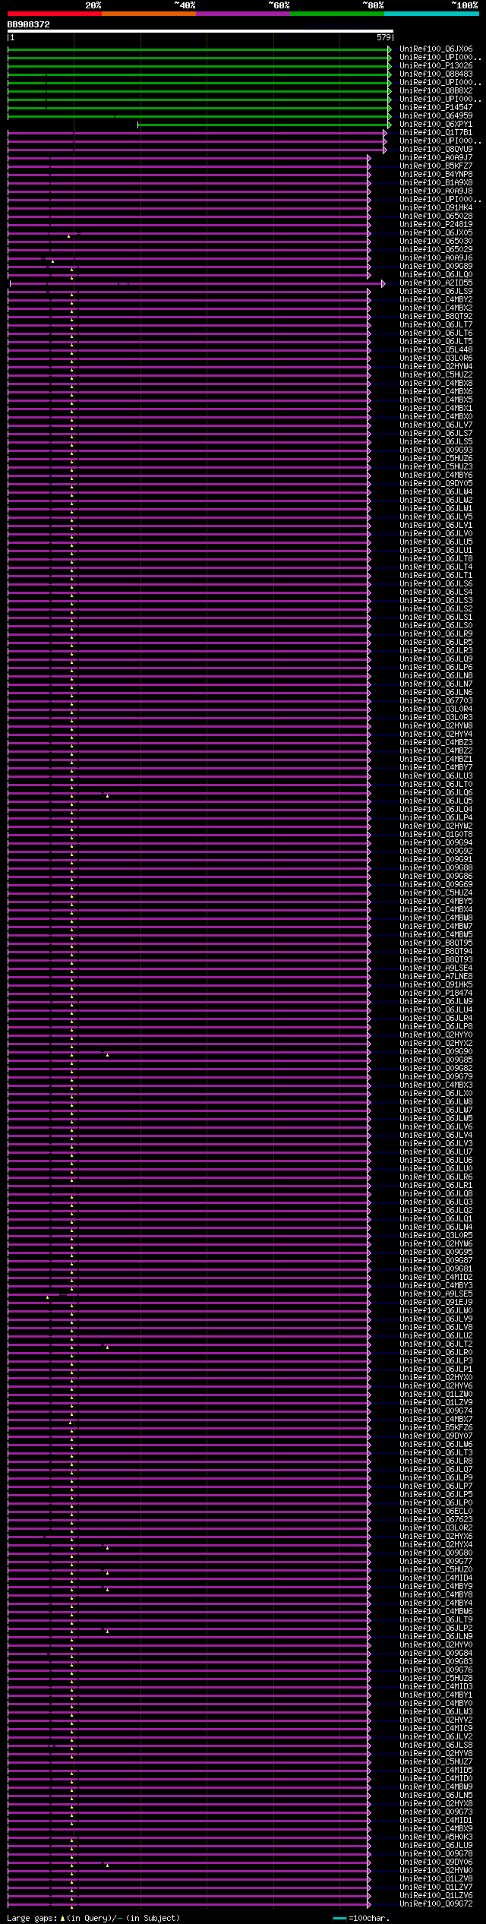Screen dimensions: 486x1924
Task: Select label UniRef100_A9LSE4
Action: (x=436, y=968)
